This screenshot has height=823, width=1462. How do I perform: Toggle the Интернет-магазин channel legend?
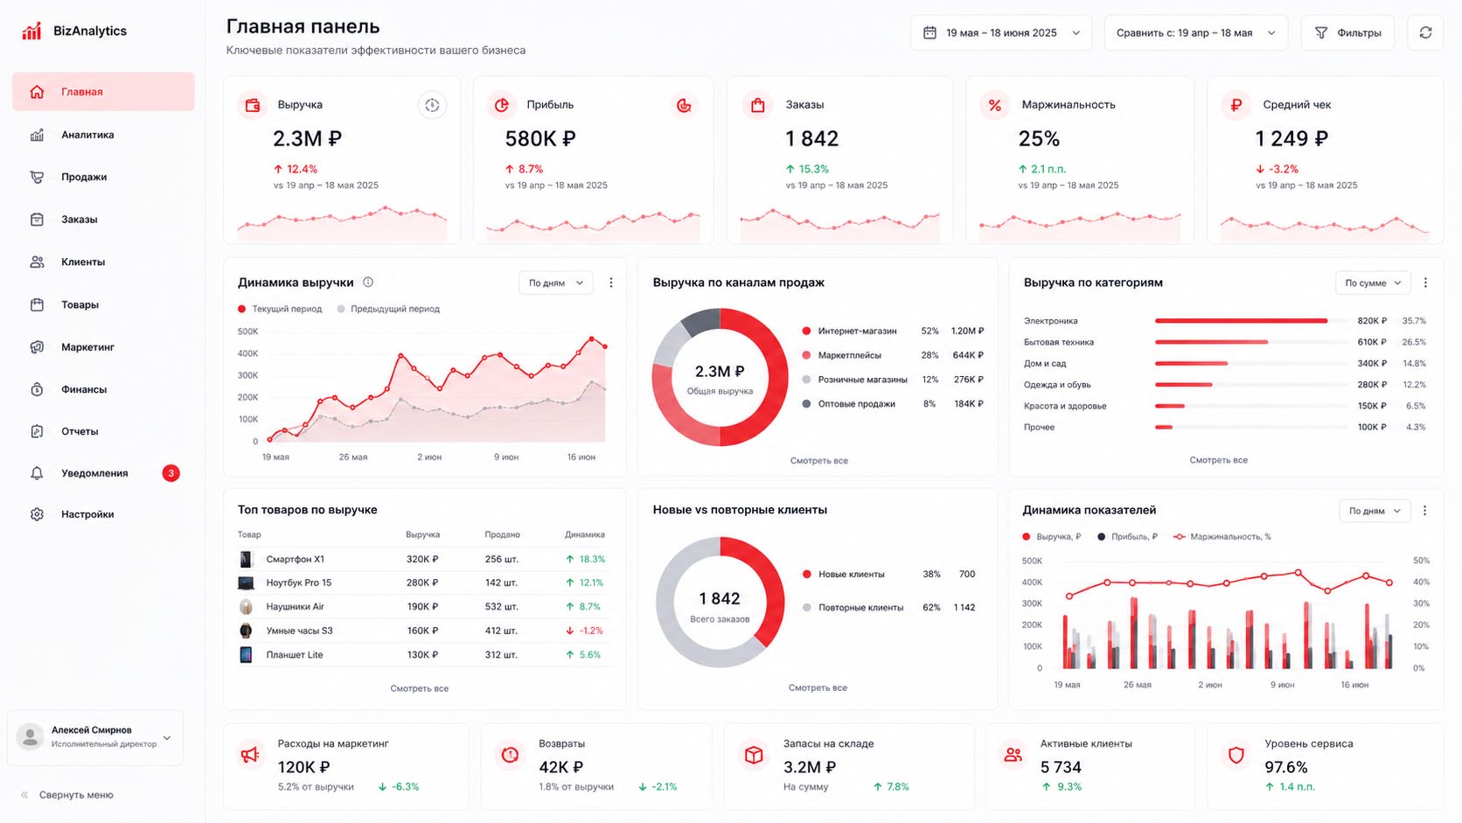(x=849, y=331)
